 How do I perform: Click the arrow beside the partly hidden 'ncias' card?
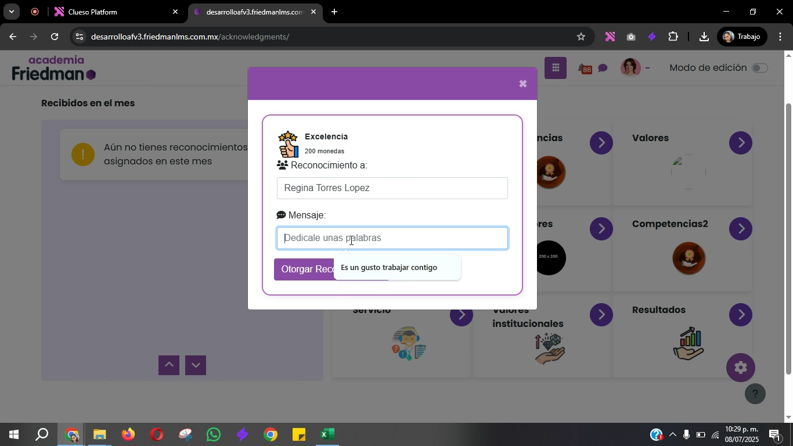pyautogui.click(x=601, y=143)
